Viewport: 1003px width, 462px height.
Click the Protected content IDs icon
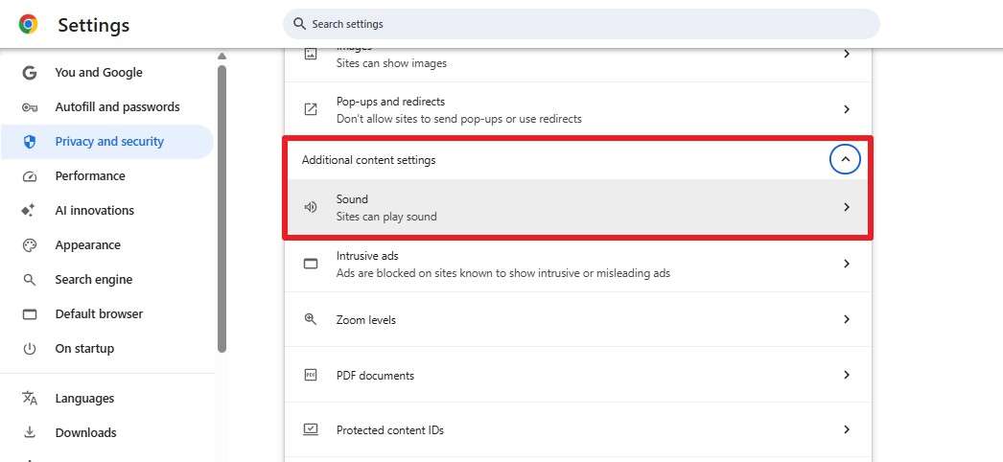311,429
